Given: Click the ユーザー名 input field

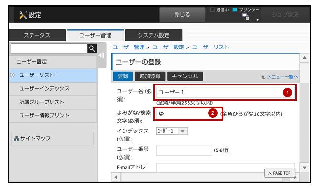Looking at the screenshot, I should [x=225, y=92].
